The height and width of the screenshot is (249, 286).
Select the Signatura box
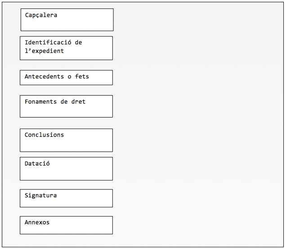(67, 198)
